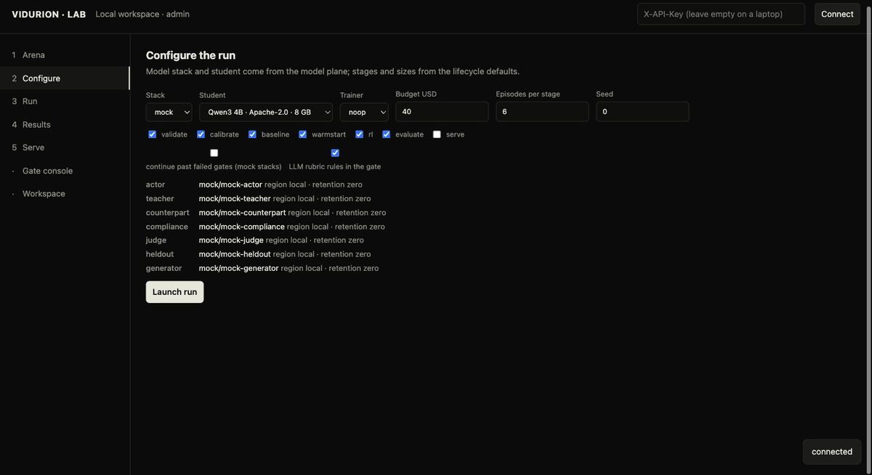Screen dimensions: 872x475
Task: Click the Connect button
Action: tap(837, 14)
